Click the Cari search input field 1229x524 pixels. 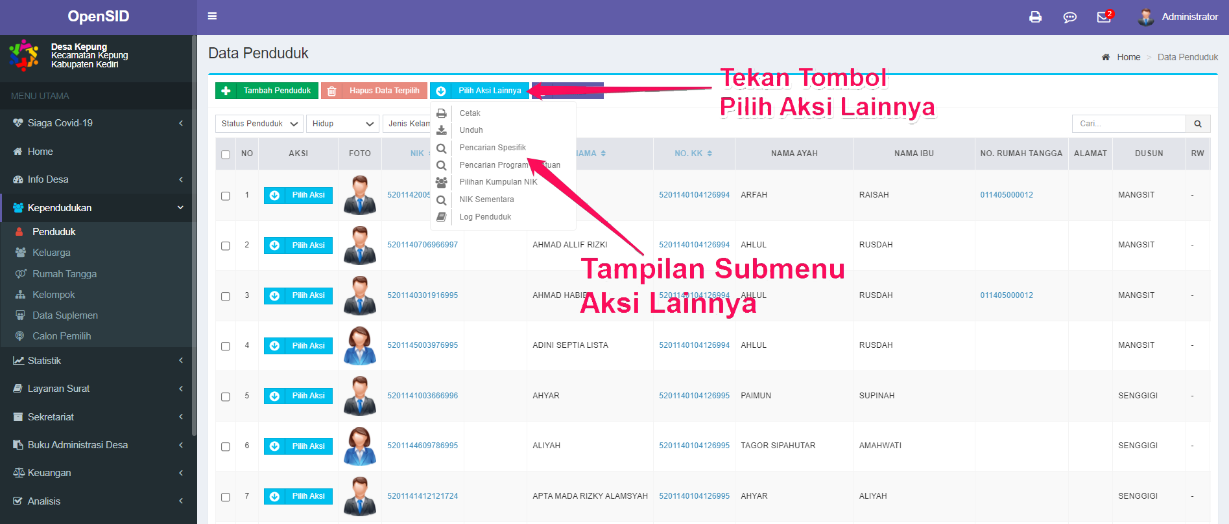[1128, 124]
